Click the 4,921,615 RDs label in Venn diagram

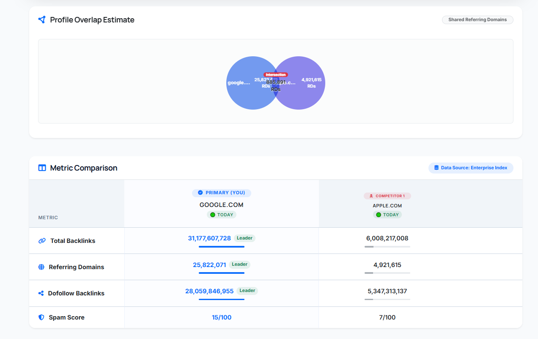coord(311,83)
